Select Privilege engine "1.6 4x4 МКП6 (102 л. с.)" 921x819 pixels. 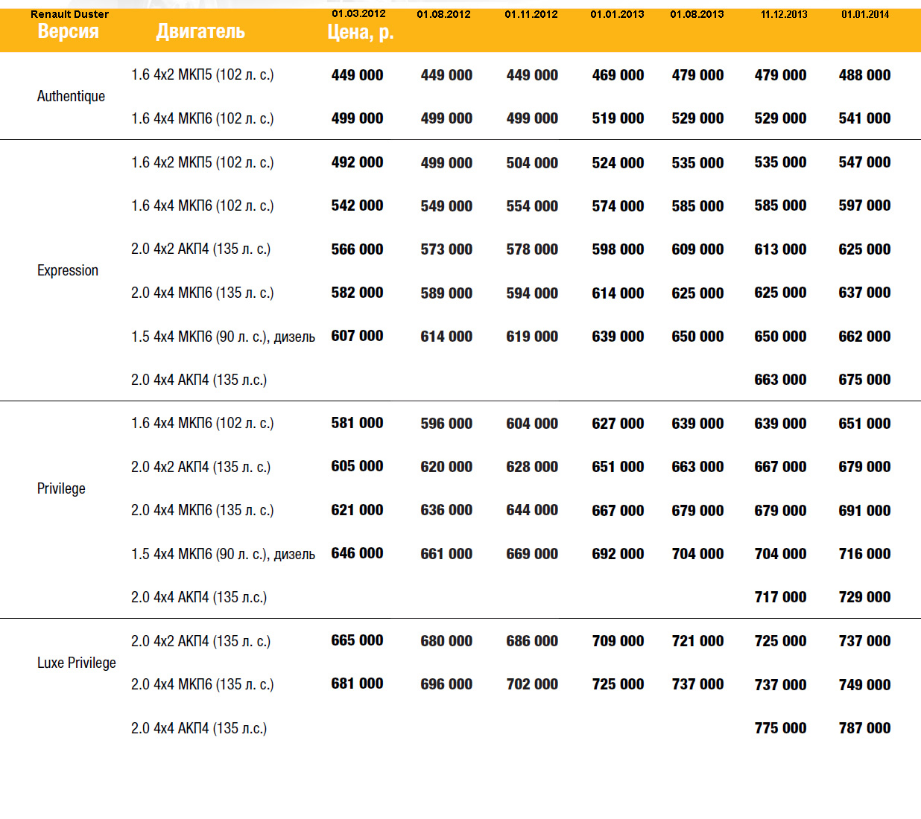click(203, 423)
